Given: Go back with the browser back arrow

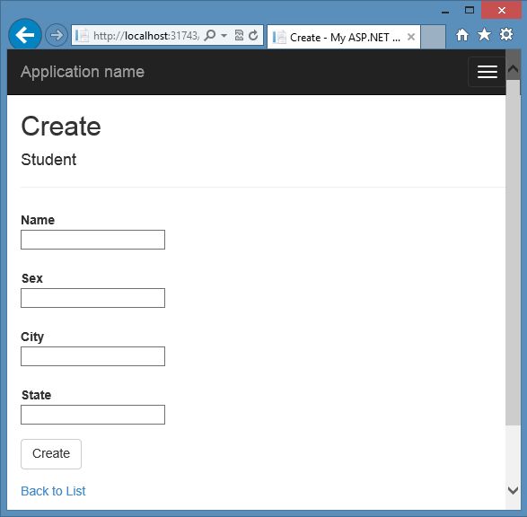Looking at the screenshot, I should (25, 35).
